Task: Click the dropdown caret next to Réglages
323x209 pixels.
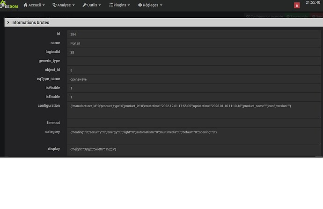Action: tap(161, 5)
